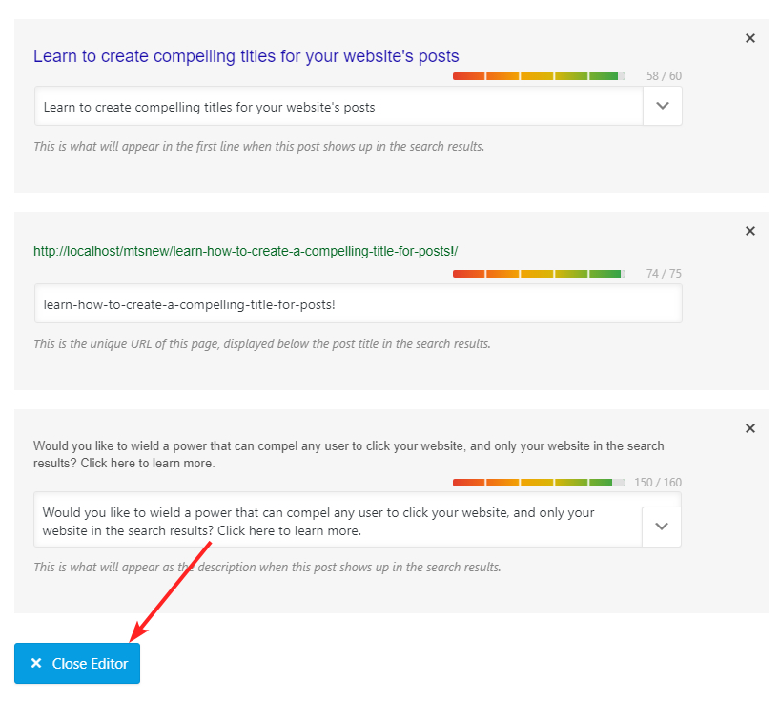Click the description length progress bar
The width and height of the screenshot is (779, 703).
click(539, 483)
